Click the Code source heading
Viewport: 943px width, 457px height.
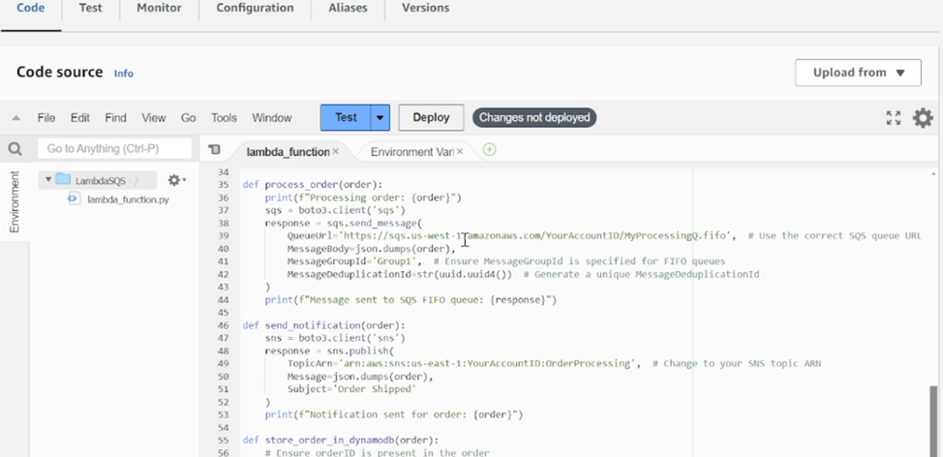tap(59, 73)
